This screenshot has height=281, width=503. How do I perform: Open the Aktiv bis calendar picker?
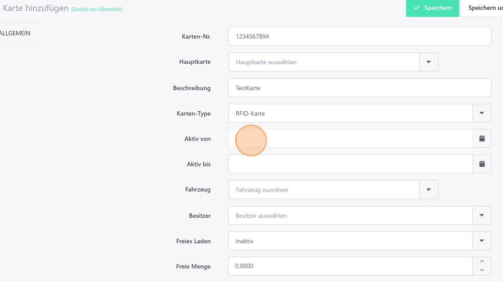(x=482, y=164)
